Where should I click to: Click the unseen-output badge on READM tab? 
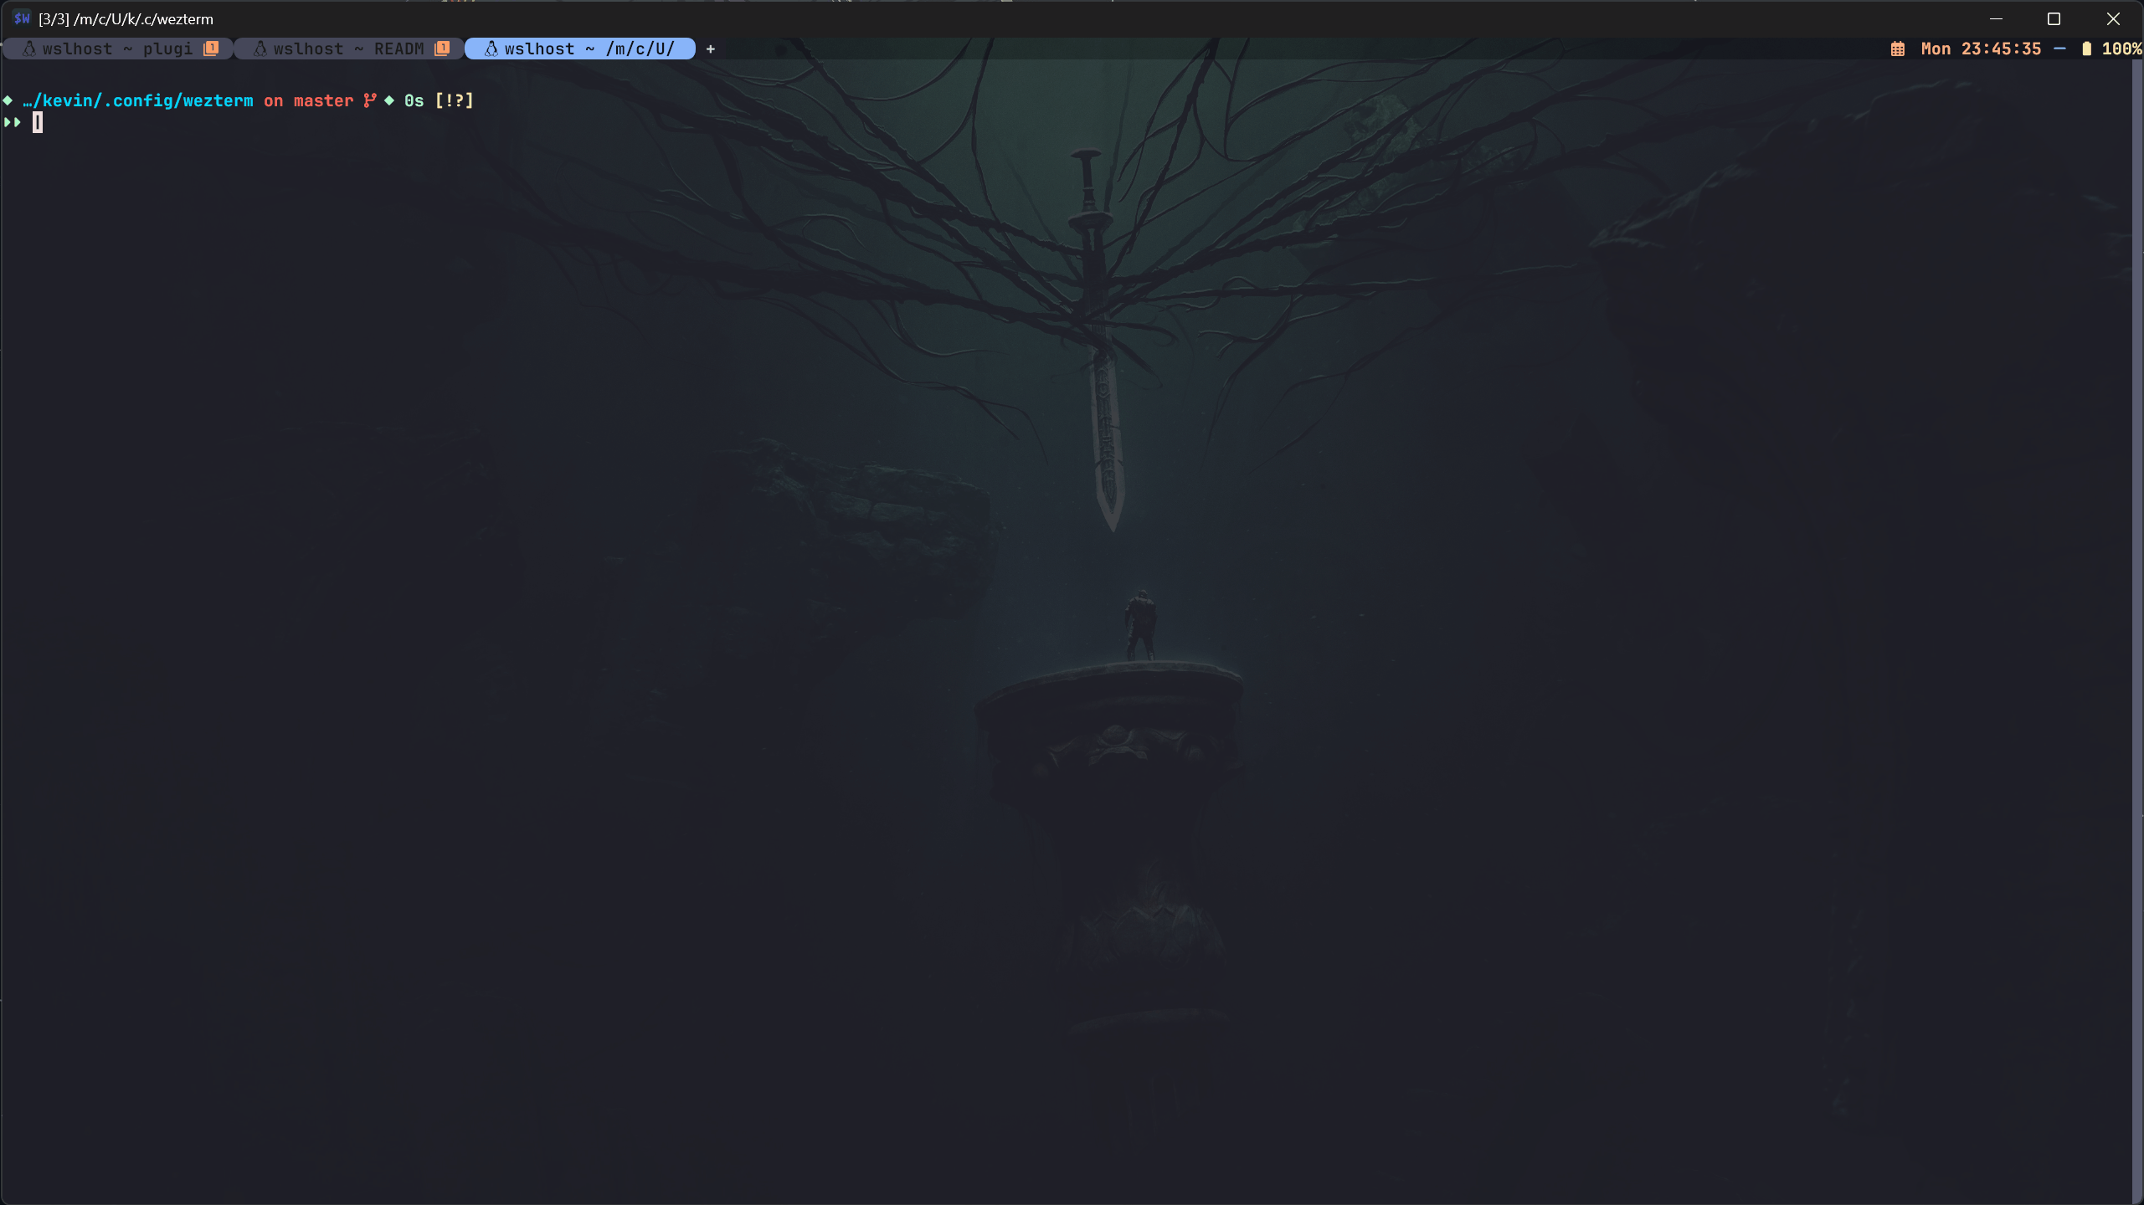pos(442,49)
